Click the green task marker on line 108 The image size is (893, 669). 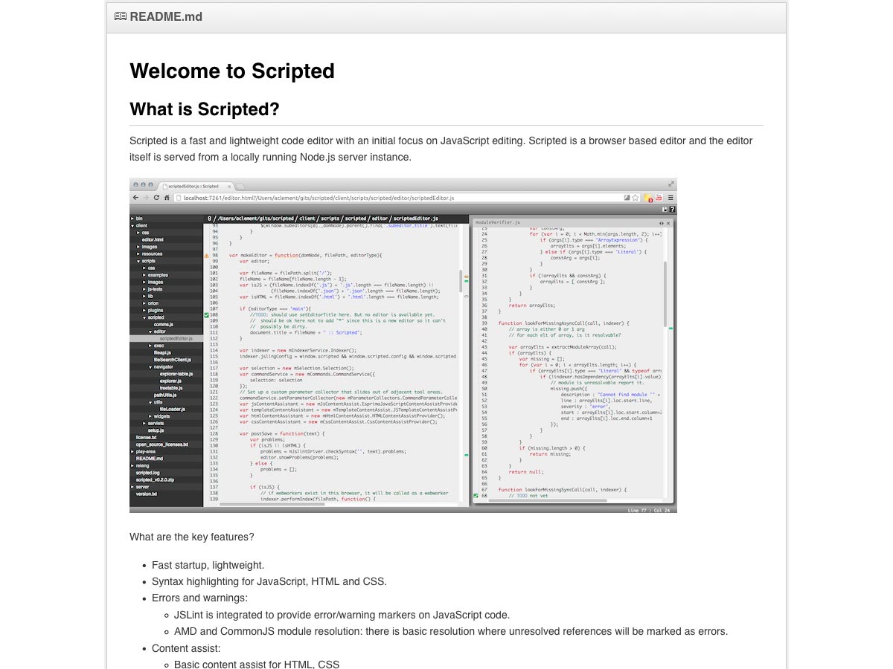coord(207,315)
